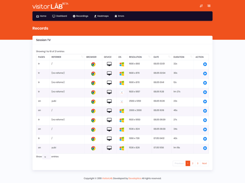The image size is (245, 183).
Task: Open the Heatmaps menu item
Action: click(101, 16)
